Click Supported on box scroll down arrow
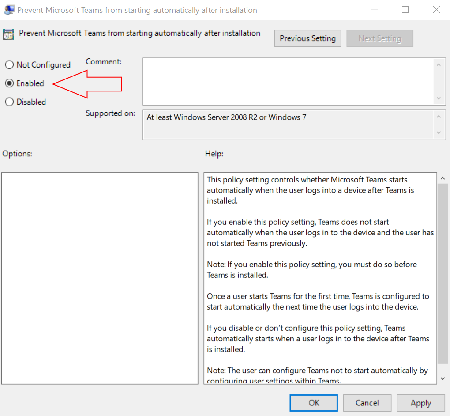The height and width of the screenshot is (416, 450). pyautogui.click(x=439, y=133)
